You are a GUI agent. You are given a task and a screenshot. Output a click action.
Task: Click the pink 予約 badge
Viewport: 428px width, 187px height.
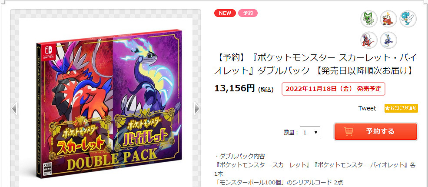[248, 13]
